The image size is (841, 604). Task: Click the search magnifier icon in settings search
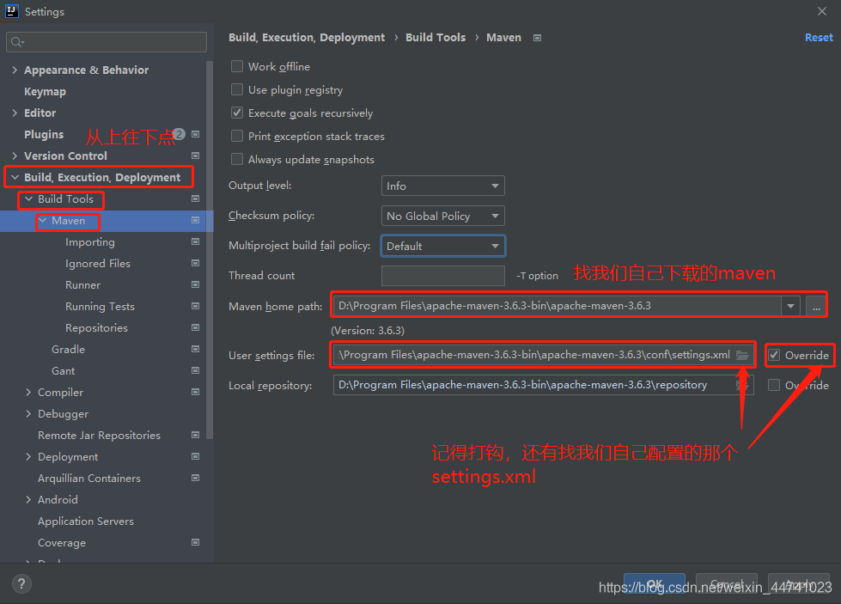click(17, 42)
